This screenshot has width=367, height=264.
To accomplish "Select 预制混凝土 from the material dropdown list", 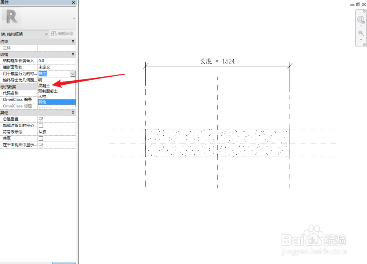I will coord(57,91).
